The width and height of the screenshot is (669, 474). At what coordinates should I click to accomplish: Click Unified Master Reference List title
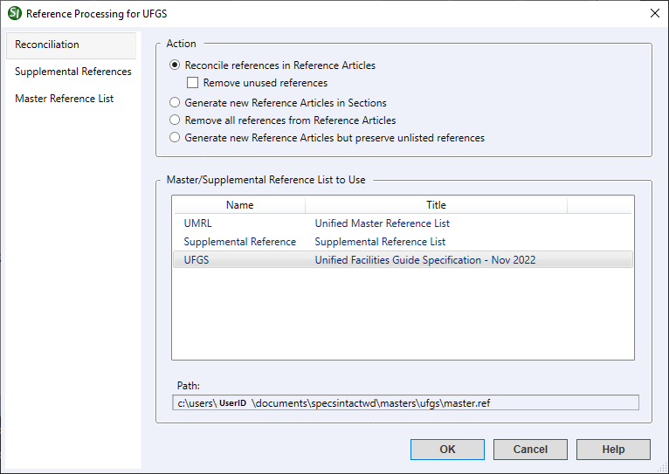pos(383,223)
